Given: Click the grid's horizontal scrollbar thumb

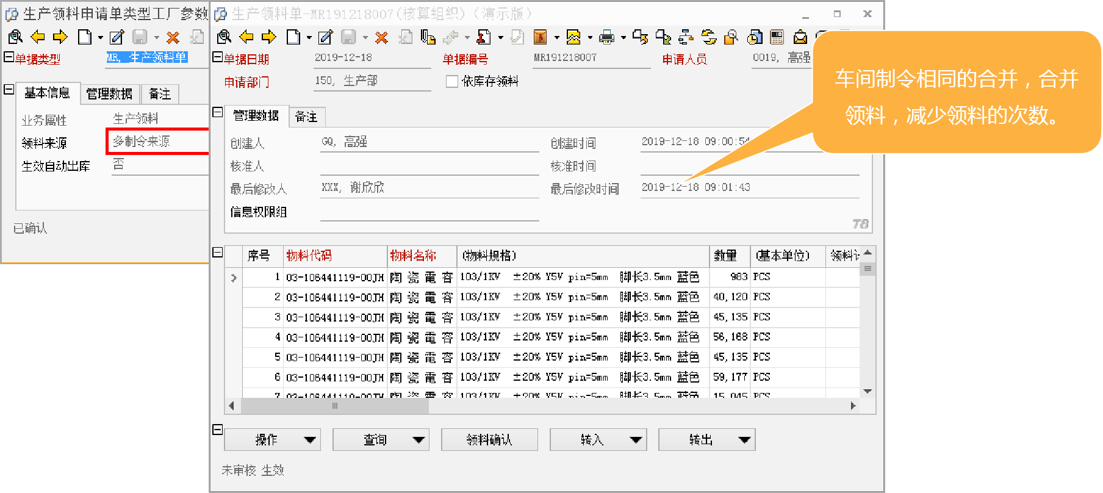Looking at the screenshot, I should [335, 406].
